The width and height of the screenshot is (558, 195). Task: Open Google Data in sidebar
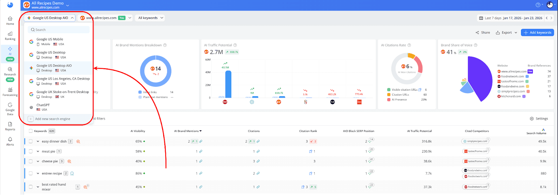click(x=10, y=109)
